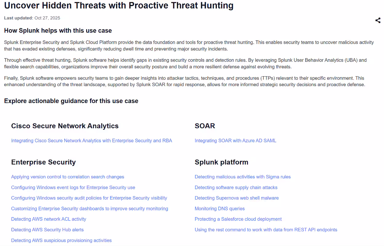This screenshot has width=384, height=246.
Task: Open Configuring Windows event logs link
Action: [73, 188]
